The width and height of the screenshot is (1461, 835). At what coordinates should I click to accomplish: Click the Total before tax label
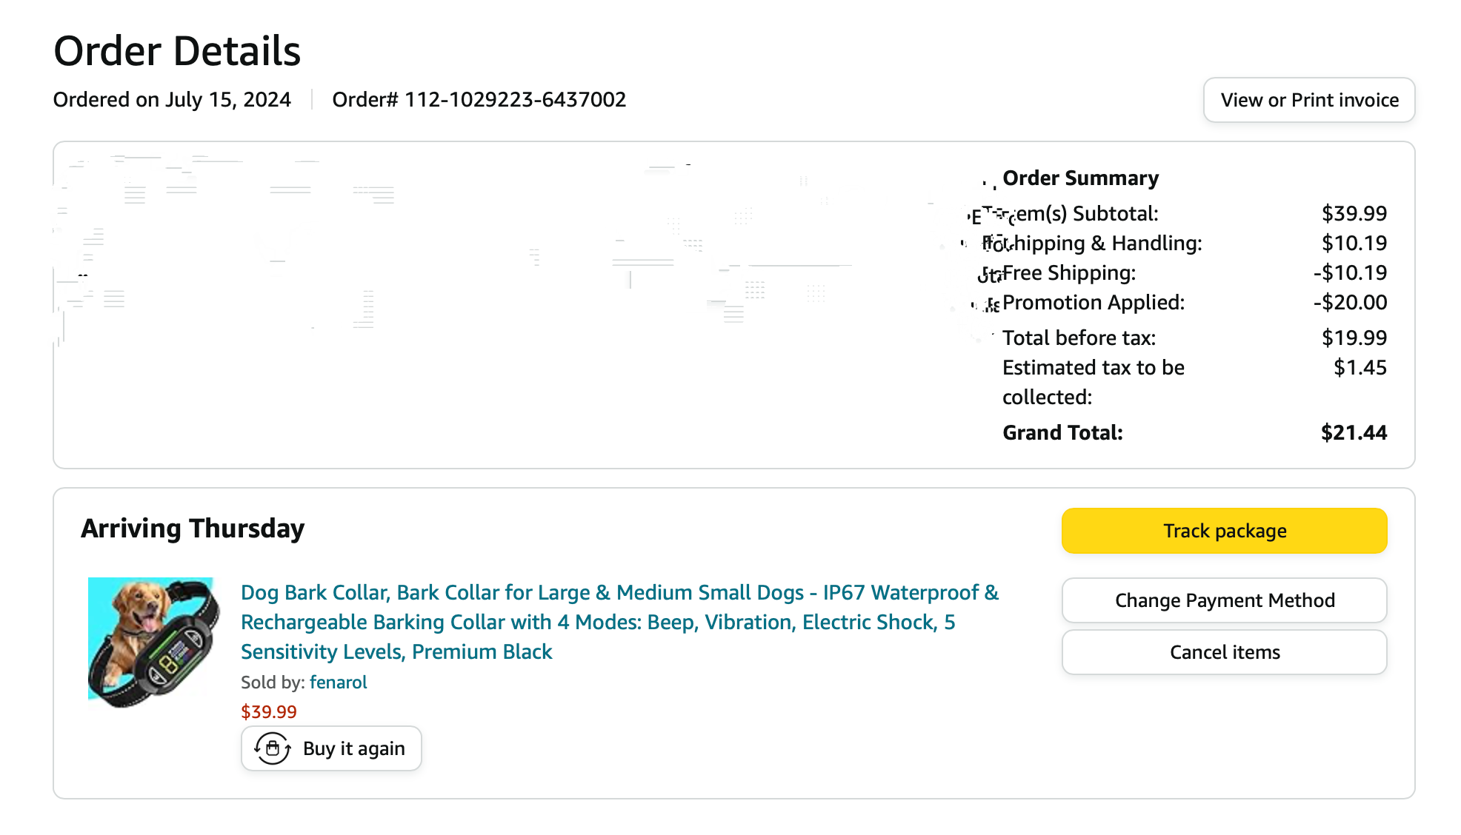pyautogui.click(x=1079, y=338)
